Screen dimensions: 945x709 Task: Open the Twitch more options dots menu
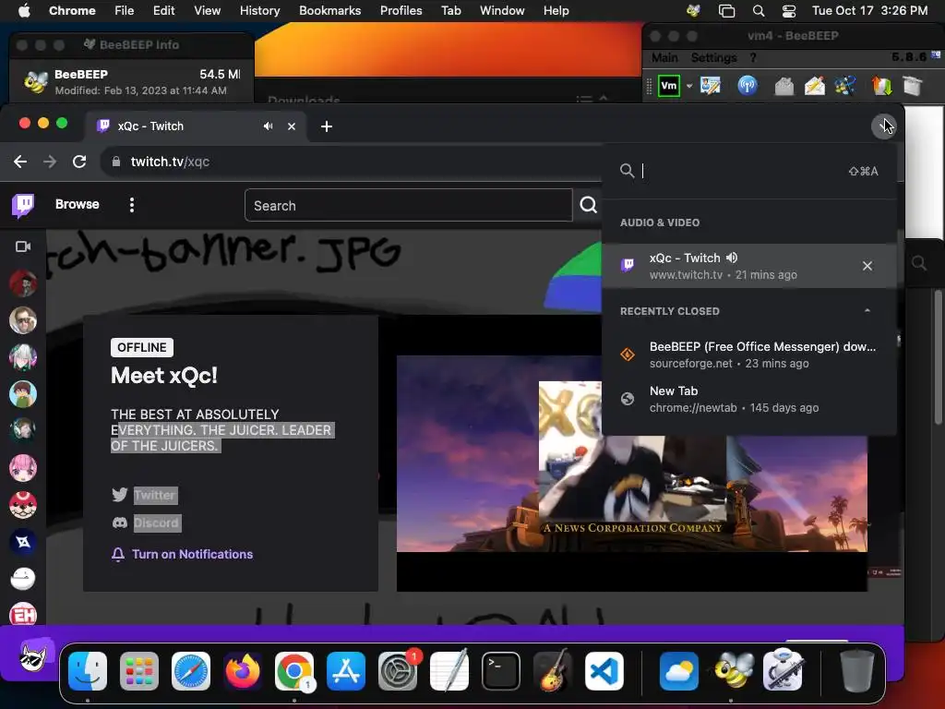pyautogui.click(x=131, y=205)
